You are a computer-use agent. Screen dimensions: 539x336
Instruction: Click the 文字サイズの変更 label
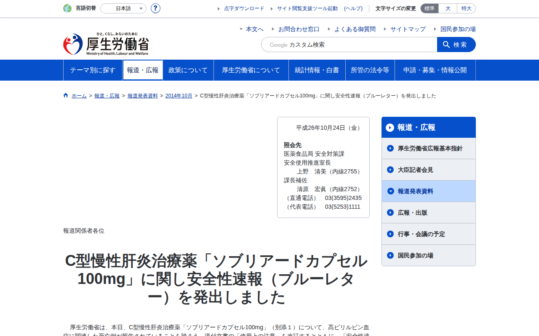396,8
